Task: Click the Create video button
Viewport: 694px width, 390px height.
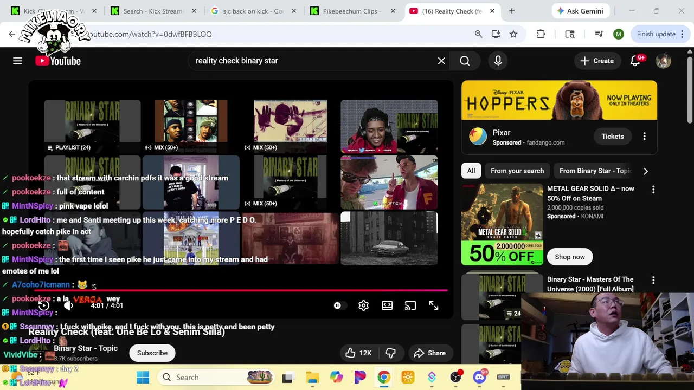Action: [x=596, y=61]
